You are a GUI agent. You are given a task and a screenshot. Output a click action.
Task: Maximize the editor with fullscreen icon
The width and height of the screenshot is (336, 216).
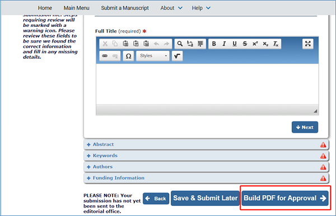(308, 44)
